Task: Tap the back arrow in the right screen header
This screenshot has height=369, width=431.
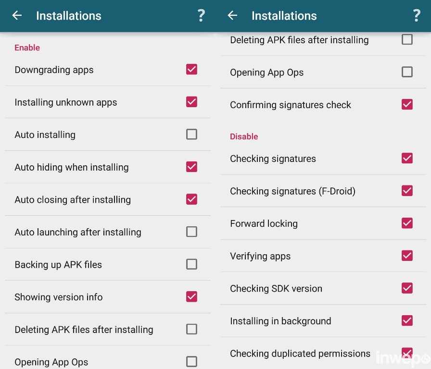Action: click(232, 15)
